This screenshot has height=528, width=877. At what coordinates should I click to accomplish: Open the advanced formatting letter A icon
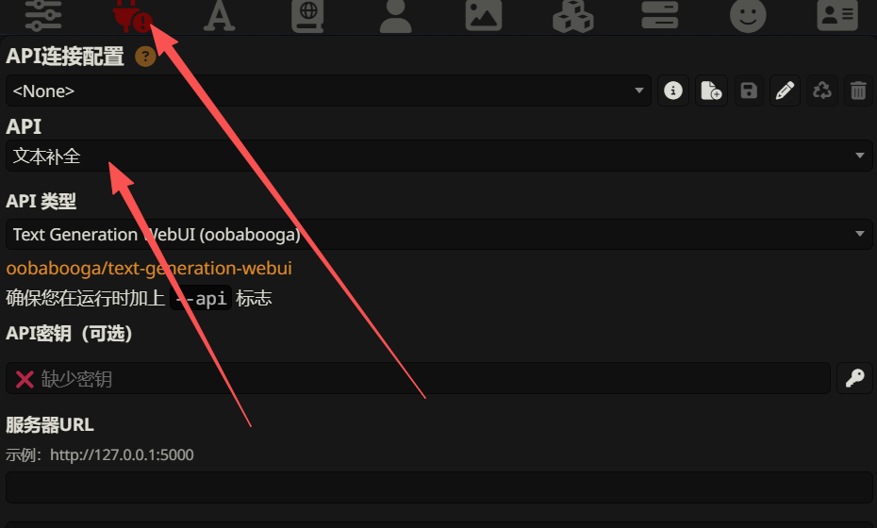(219, 15)
